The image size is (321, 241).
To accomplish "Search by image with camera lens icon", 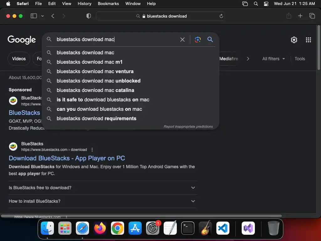I will point(197,40).
